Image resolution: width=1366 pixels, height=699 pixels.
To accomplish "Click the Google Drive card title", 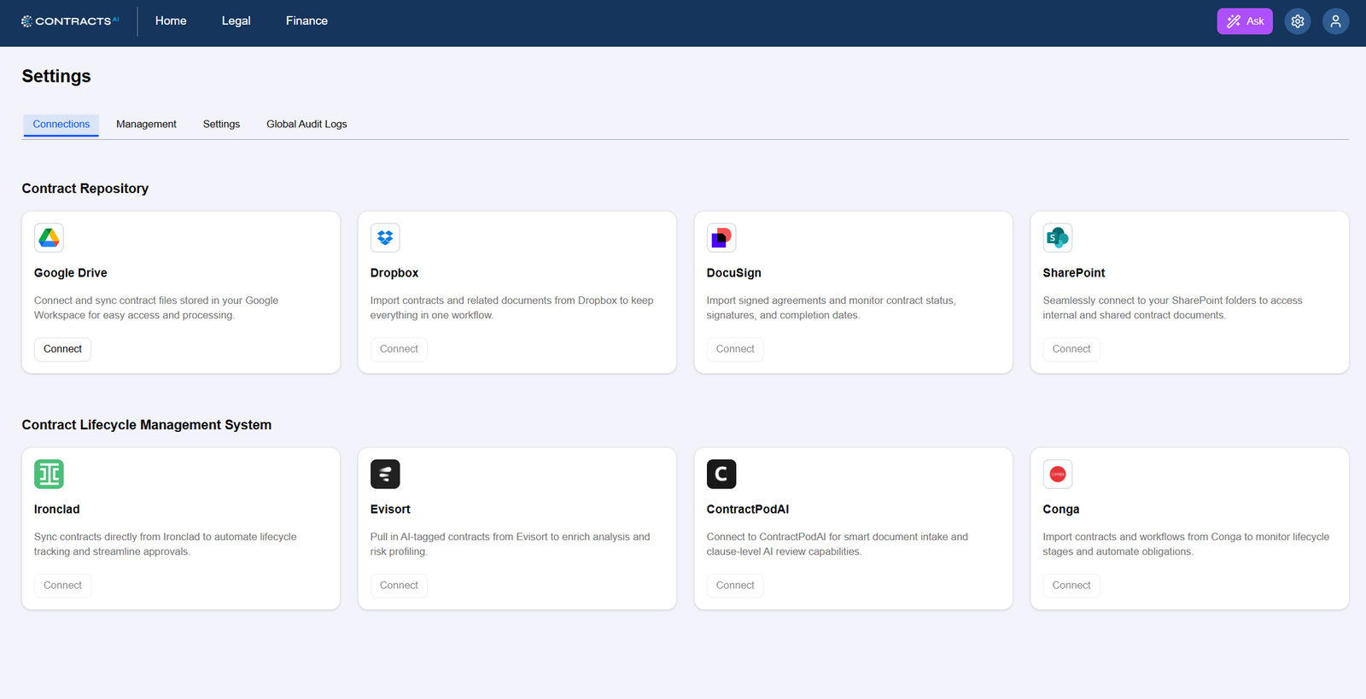I will [x=71, y=273].
